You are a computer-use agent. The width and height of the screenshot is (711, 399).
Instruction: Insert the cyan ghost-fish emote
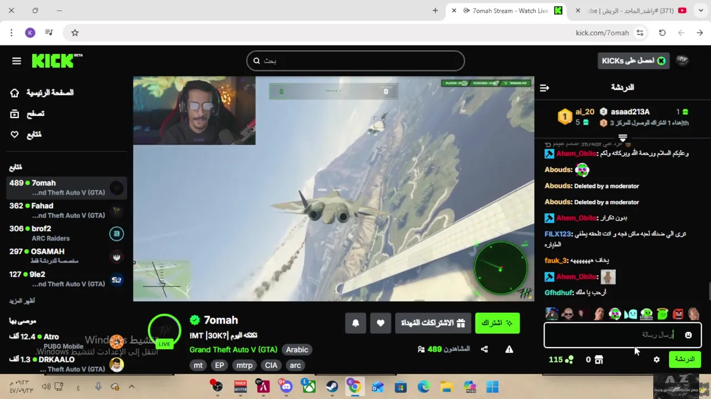coord(630,314)
